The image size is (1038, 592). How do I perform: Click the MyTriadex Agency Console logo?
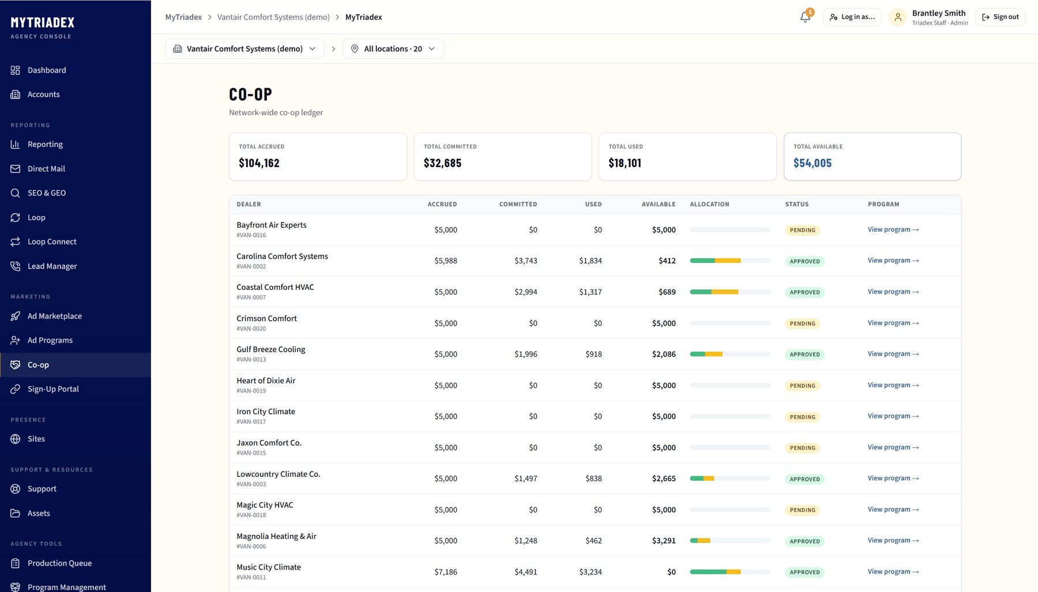43,28
